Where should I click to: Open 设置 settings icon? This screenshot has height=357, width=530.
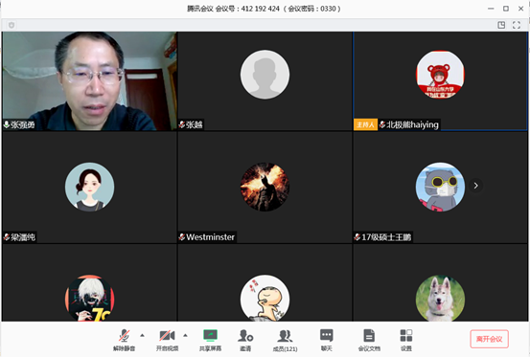click(x=406, y=340)
